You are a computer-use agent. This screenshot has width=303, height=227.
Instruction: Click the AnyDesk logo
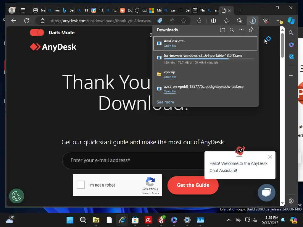click(x=53, y=47)
